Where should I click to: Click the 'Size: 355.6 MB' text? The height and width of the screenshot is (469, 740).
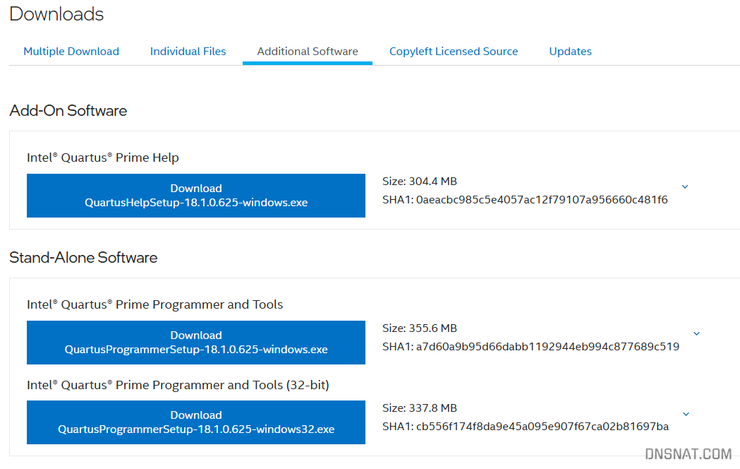click(420, 328)
